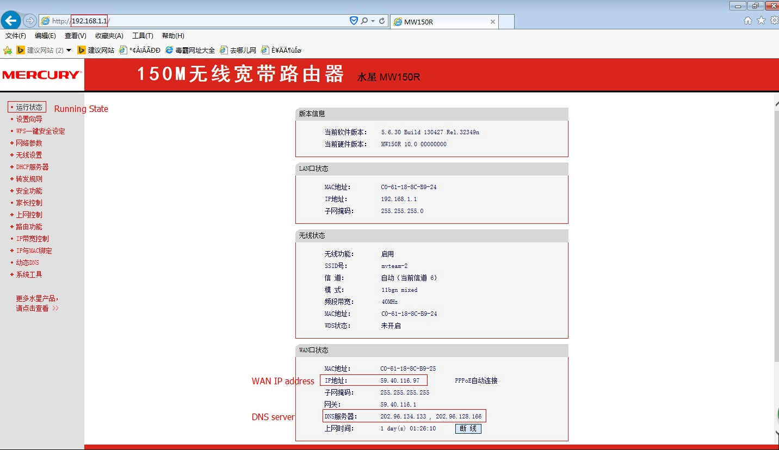Close the MW150R tab
This screenshot has height=450, width=779.
click(493, 22)
